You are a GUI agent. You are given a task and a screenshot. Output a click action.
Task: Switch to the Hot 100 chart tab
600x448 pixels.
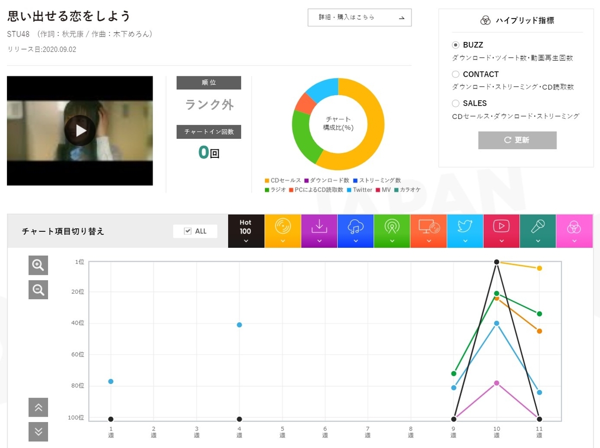click(246, 231)
